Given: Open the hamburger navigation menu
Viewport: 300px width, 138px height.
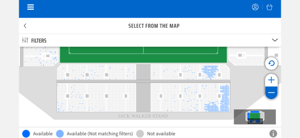Looking at the screenshot, I should (31, 7).
